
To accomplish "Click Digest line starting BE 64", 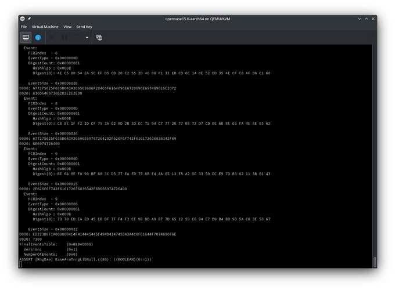I will point(151,174).
